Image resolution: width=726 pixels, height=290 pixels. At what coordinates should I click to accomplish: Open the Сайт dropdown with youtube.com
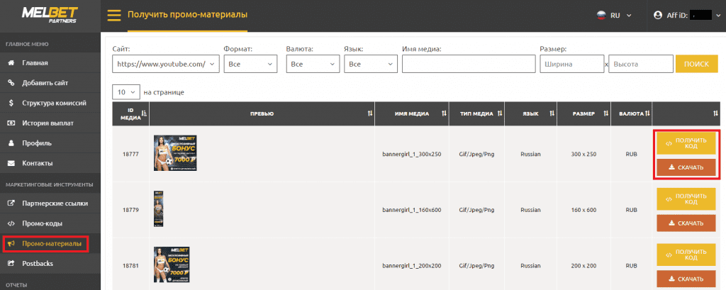(166, 65)
